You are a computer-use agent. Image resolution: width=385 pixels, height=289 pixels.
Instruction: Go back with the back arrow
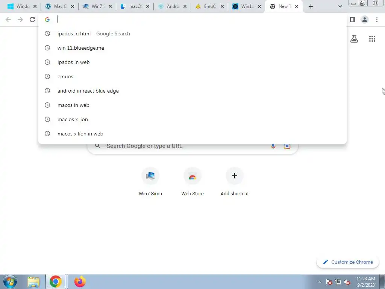(x=8, y=20)
